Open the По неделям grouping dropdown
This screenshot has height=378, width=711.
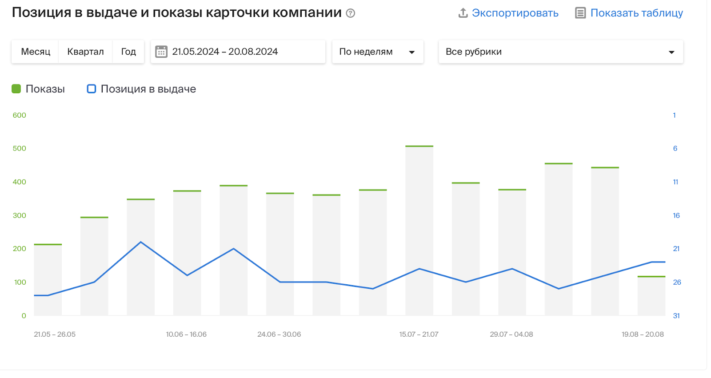tap(378, 52)
